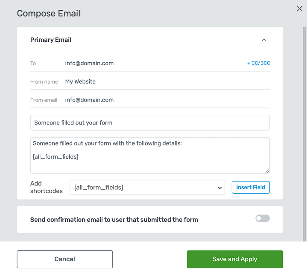307x276 pixels.
Task: Close the Compose Email dialog
Action: click(x=299, y=9)
